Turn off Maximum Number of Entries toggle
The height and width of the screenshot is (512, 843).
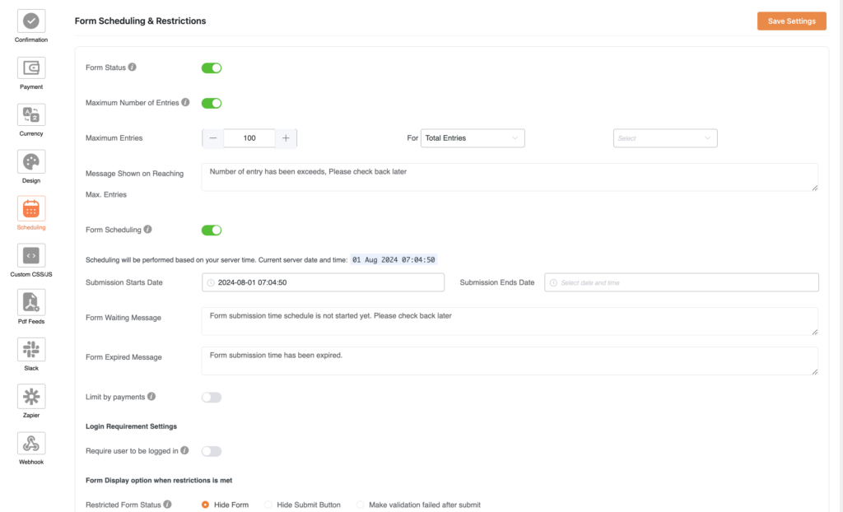coord(212,103)
